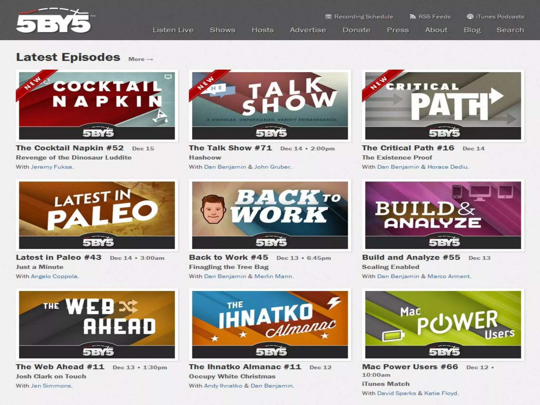Click host link Horace Dediu
This screenshot has width=540, height=405.
tap(447, 167)
